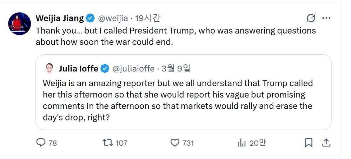This screenshot has height=159, width=351.
Task: Click Weijia Jiang's blue verified badge
Action: click(x=90, y=18)
